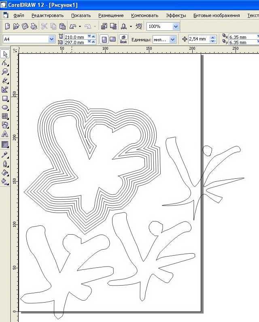
Task: Select the Zoom magnifier tool
Action: pos(5,72)
